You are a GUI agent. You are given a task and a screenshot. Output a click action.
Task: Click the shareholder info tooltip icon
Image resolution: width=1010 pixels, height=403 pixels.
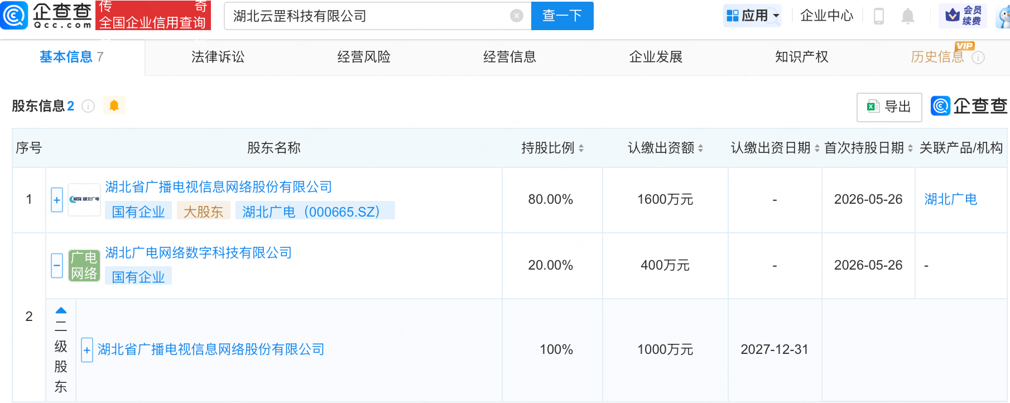click(x=88, y=106)
